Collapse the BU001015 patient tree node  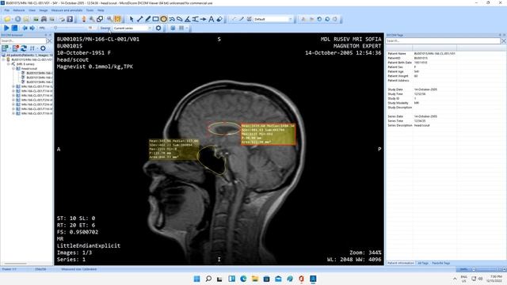[x=4, y=59]
